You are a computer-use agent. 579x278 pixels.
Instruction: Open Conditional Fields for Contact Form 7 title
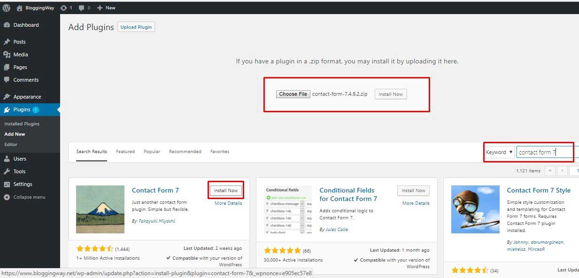348,194
